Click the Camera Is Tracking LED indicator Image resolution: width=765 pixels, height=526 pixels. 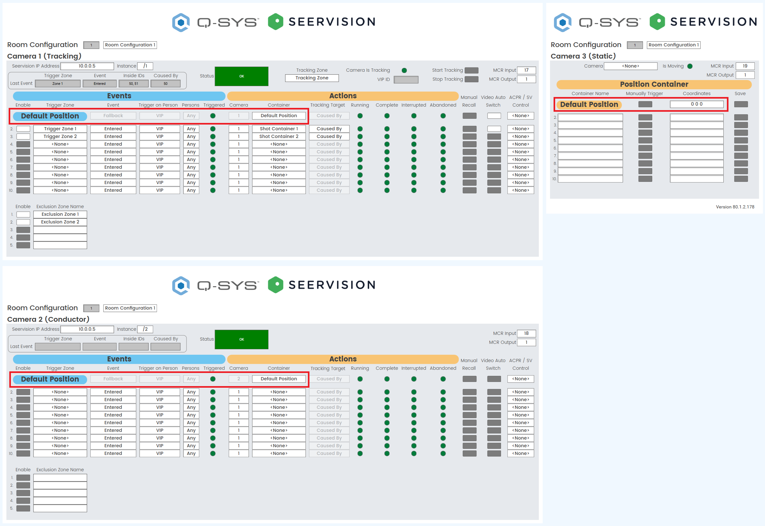[404, 70]
